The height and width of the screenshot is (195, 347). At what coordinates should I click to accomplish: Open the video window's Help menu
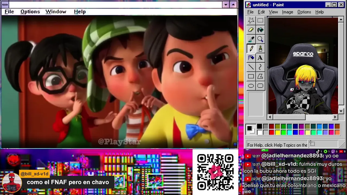(x=80, y=12)
